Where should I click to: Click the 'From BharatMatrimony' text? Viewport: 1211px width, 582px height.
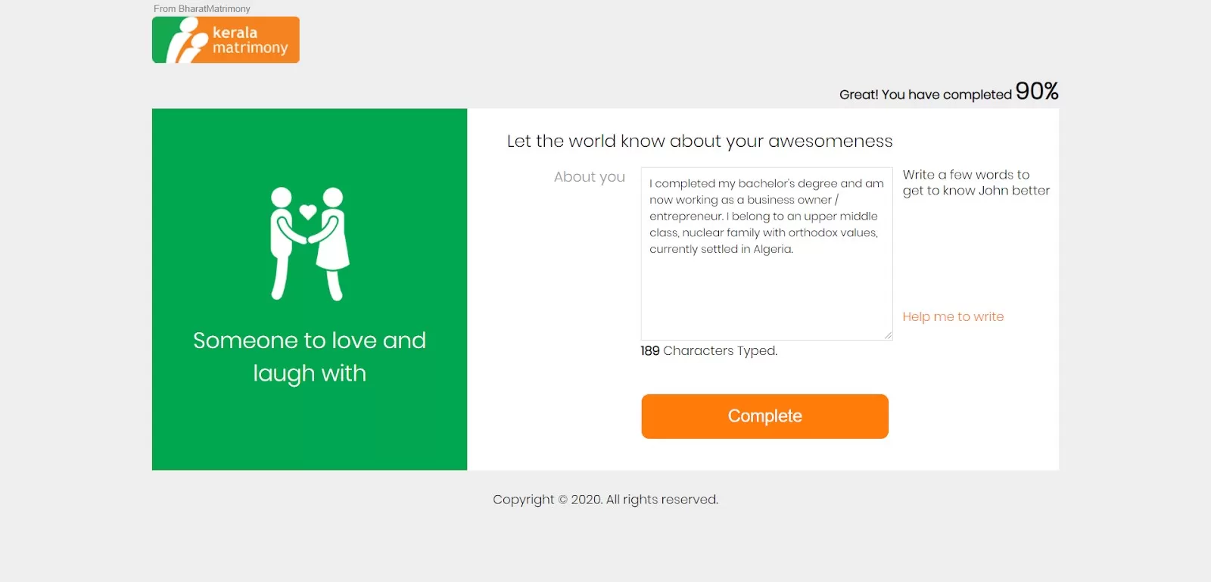(x=202, y=9)
